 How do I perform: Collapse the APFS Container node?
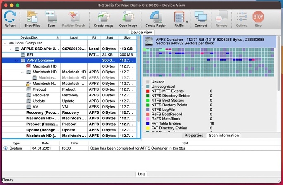click(x=17, y=61)
